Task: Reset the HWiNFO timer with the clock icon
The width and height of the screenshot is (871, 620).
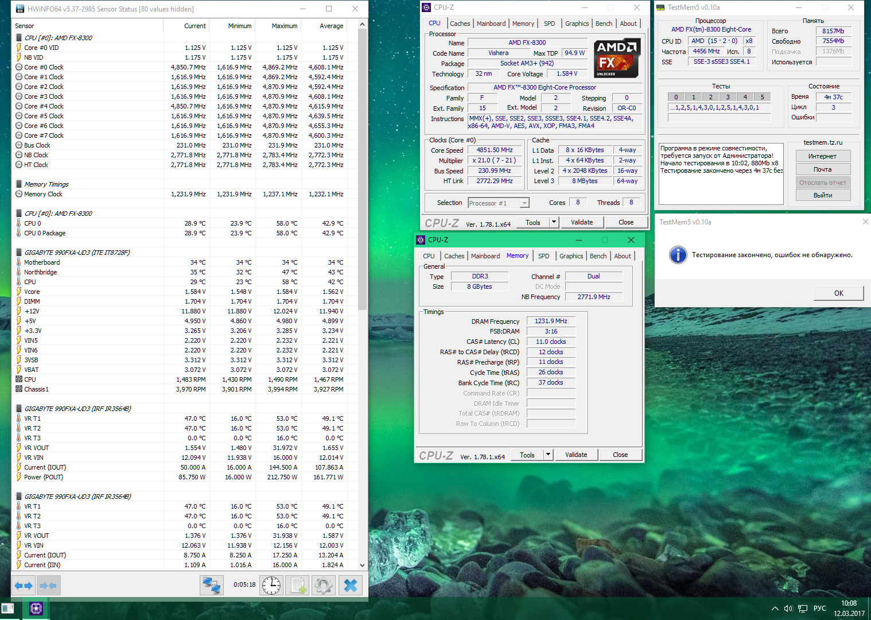Action: pyautogui.click(x=271, y=586)
